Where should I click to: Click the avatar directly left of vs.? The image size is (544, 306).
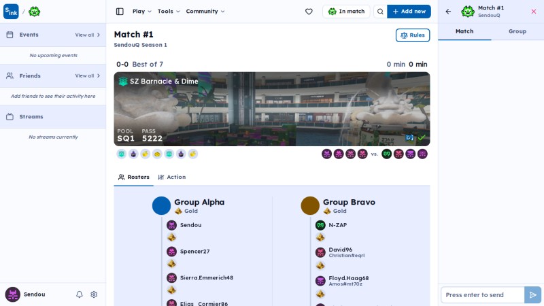pyautogui.click(x=362, y=154)
